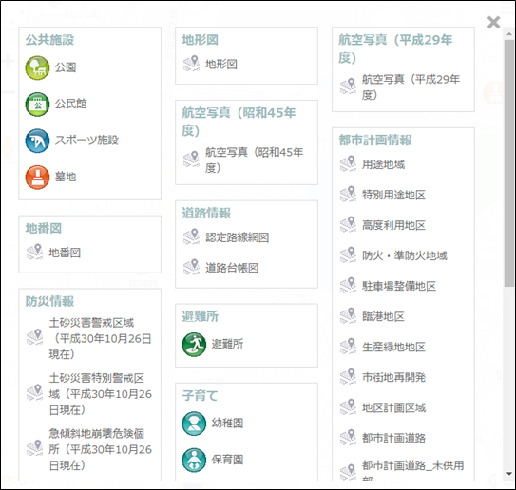Click the 道路情報 category heading
The image size is (516, 490).
[206, 213]
